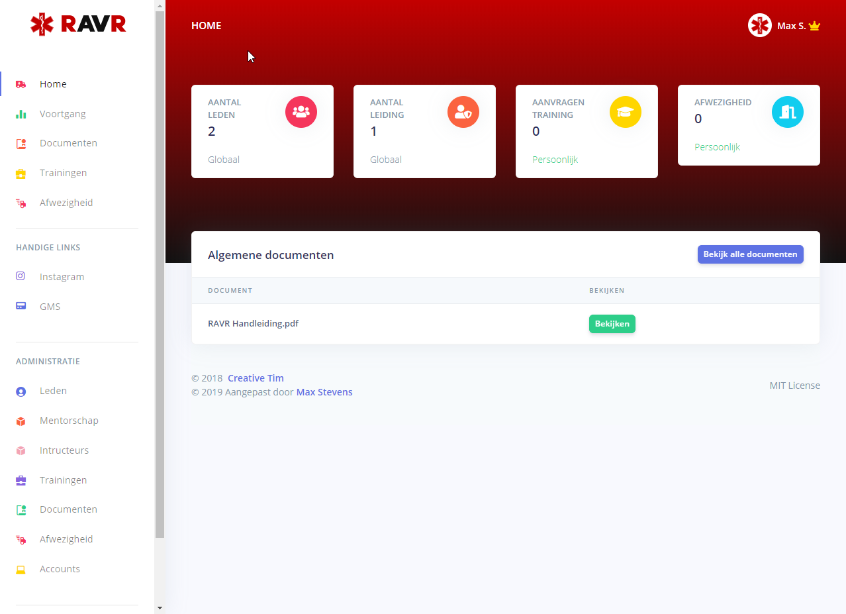This screenshot has height=614, width=846.
Task: Select GMS from Handige Links
Action: (50, 307)
